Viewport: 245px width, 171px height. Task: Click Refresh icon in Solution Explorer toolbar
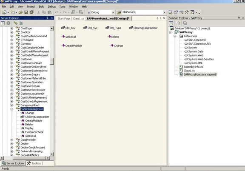point(171,23)
